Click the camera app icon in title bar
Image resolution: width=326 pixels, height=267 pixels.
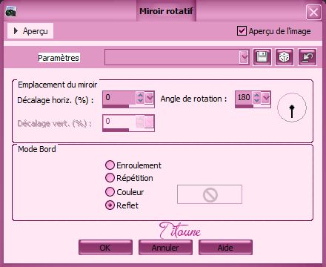[x=10, y=11]
